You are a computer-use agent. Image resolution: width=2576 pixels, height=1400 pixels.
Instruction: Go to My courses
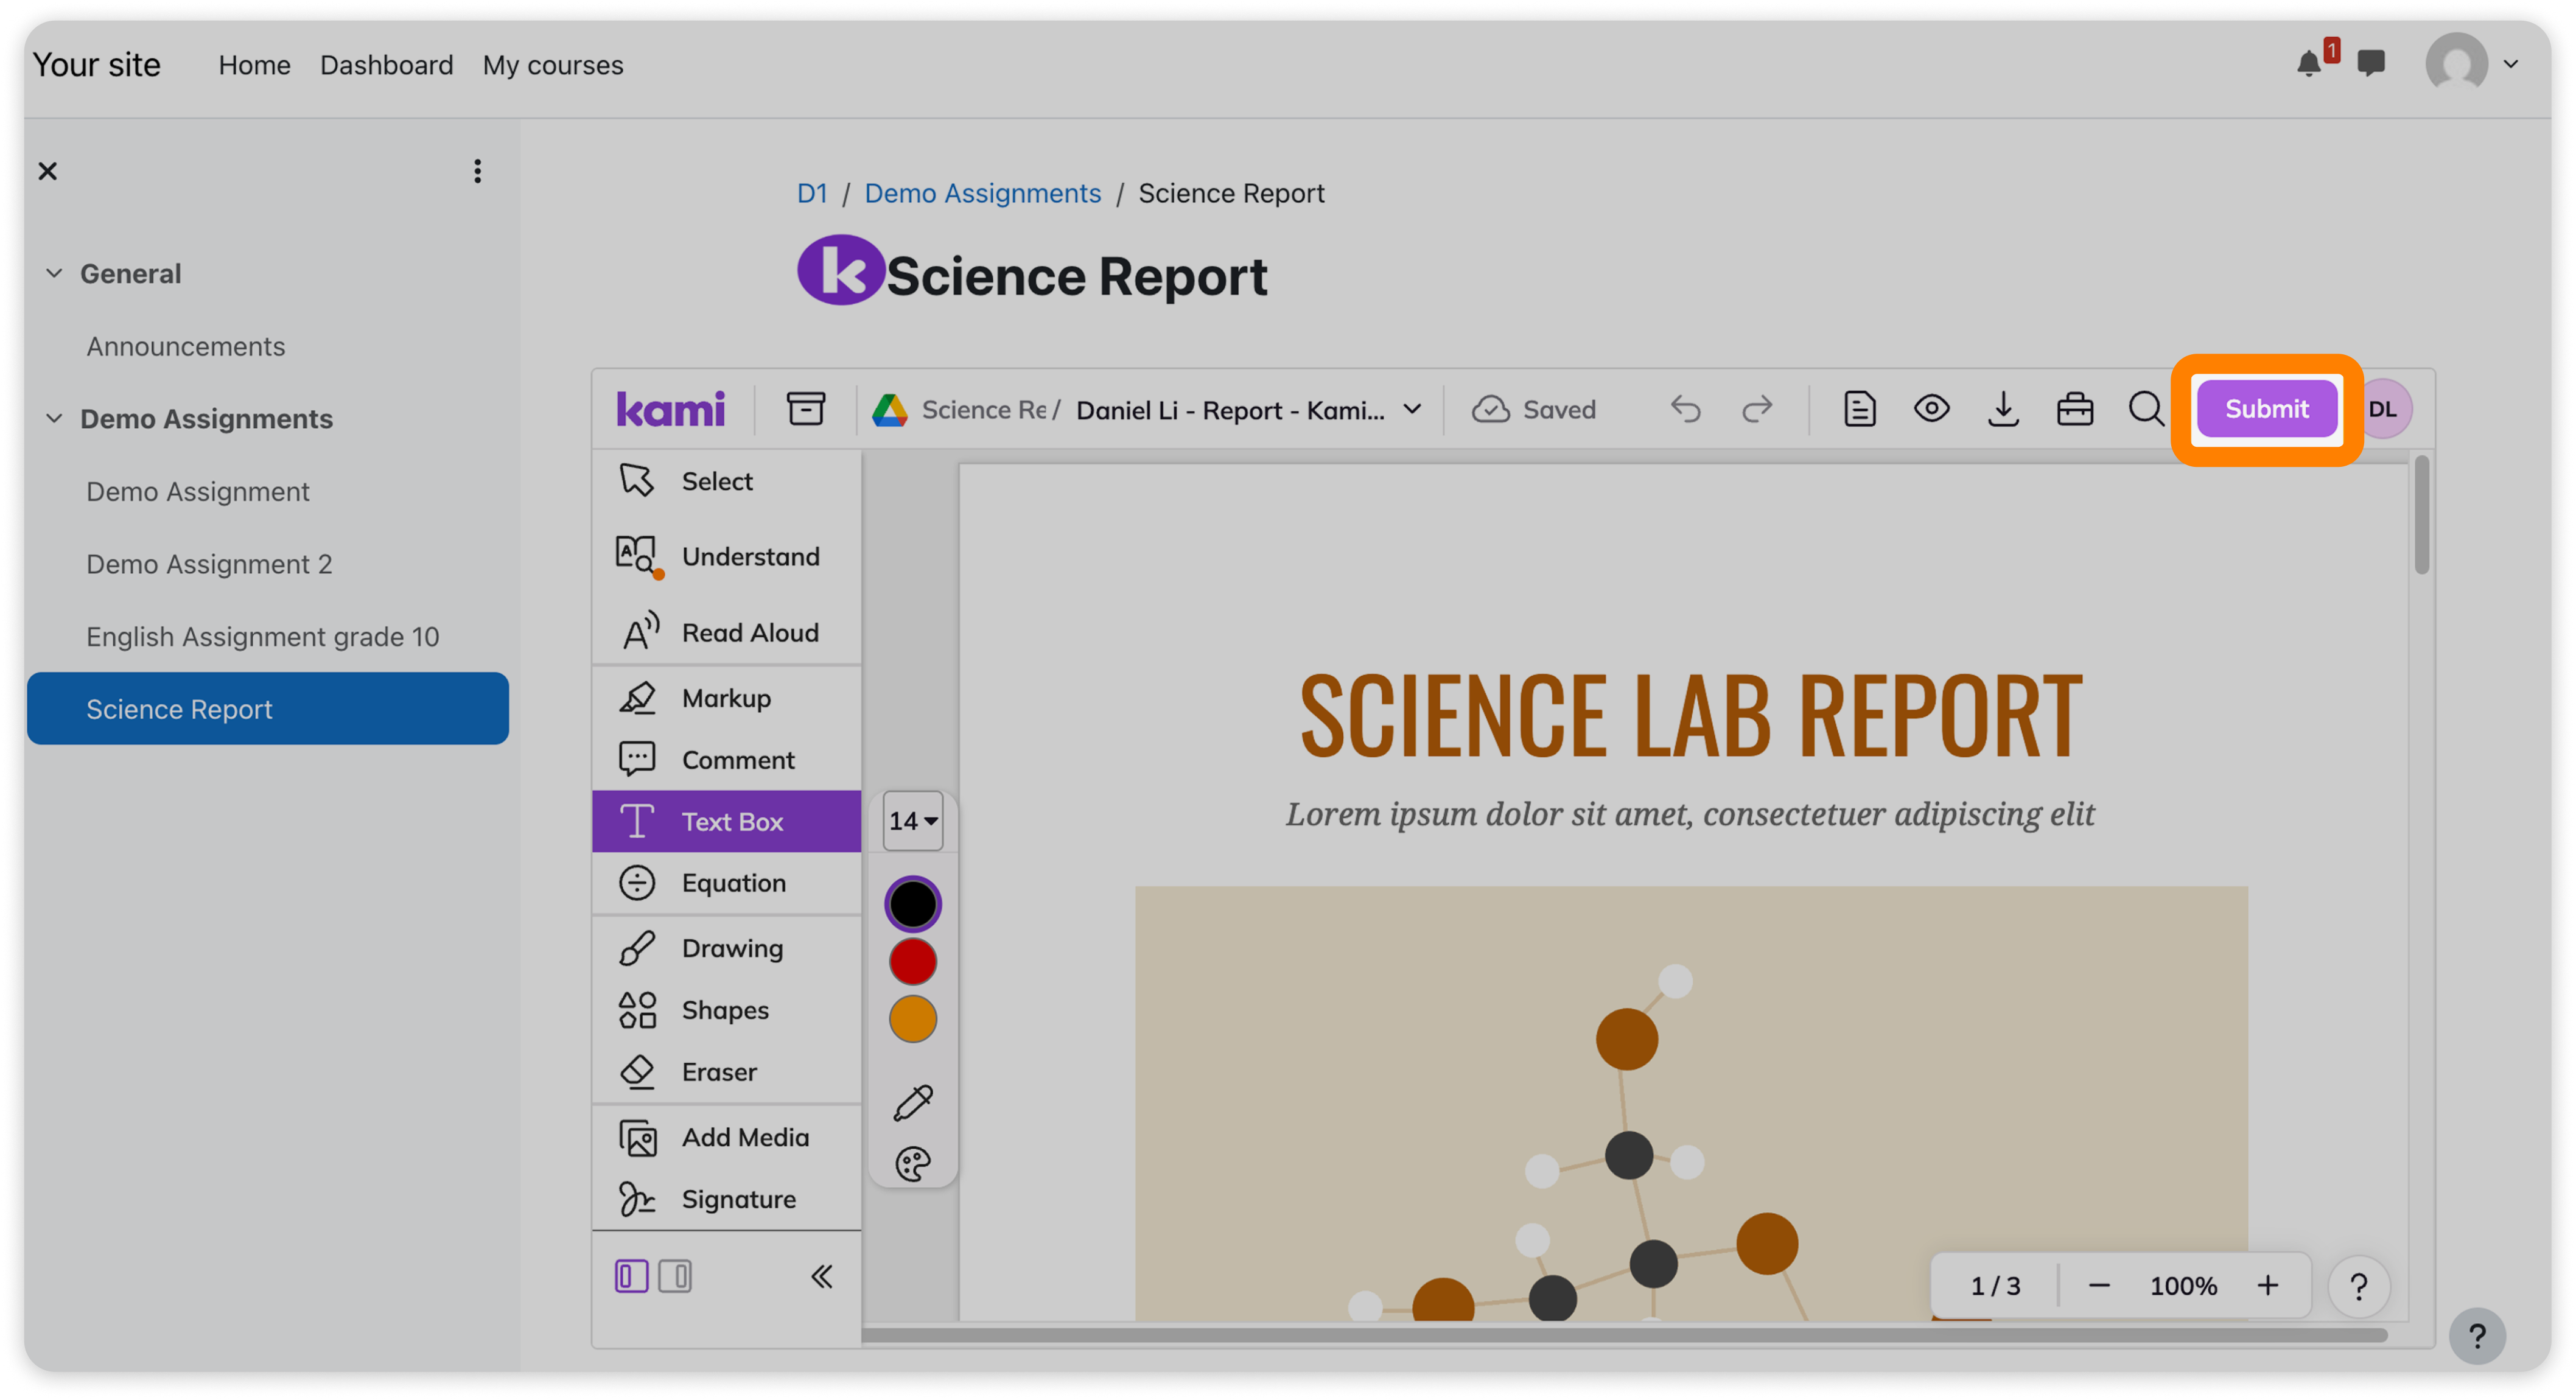(x=552, y=65)
